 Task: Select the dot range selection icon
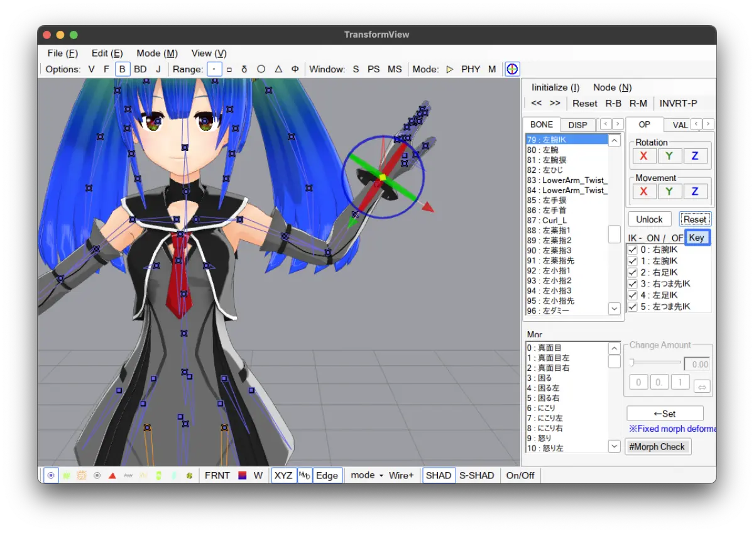coord(214,69)
